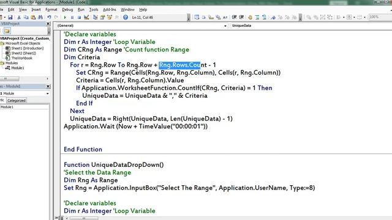Image resolution: width=392 pixels, height=220 pixels.
Task: Toggle Folders icon in Project Explorer
Action: coord(7,31)
